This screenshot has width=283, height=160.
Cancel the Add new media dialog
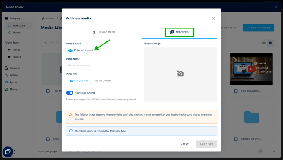(x=185, y=144)
